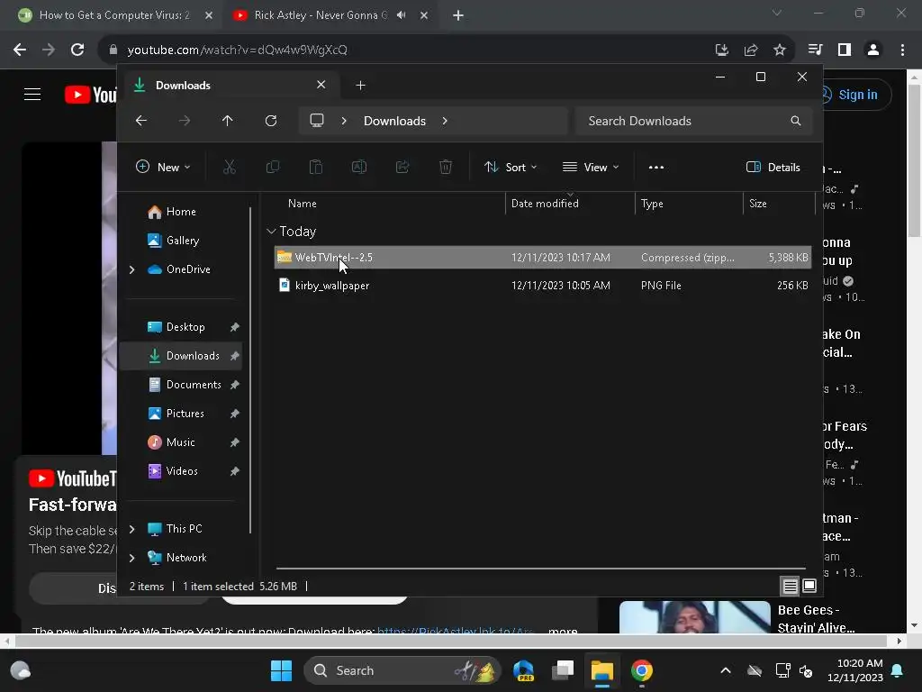The width and height of the screenshot is (922, 692).
Task: Add a new File Explorer tab
Action: pos(360,86)
